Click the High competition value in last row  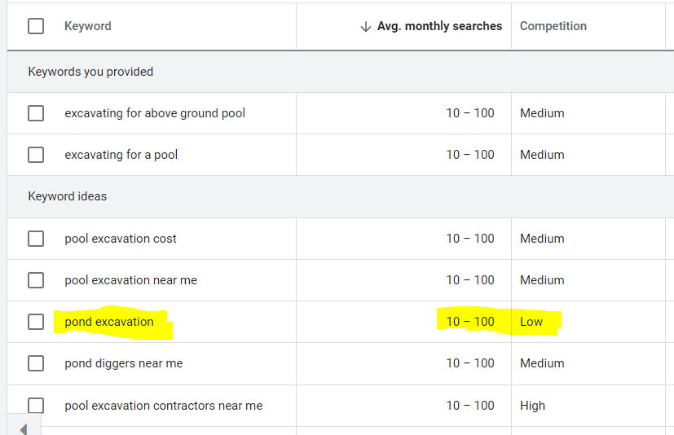click(x=532, y=406)
